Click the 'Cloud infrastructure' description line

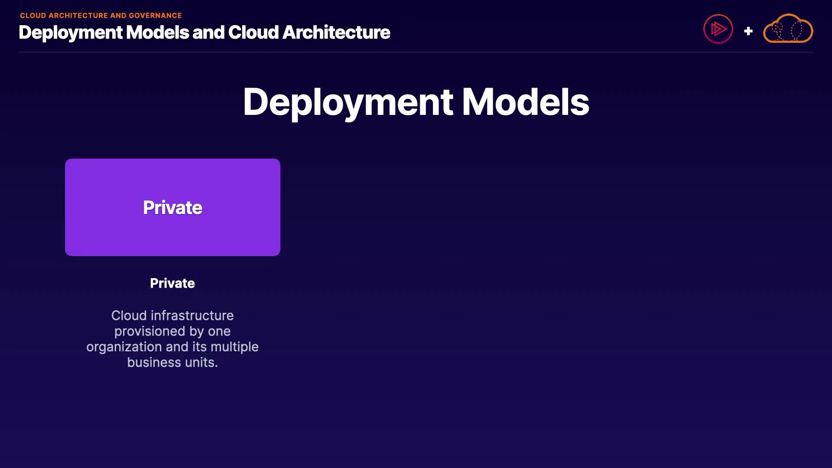[x=172, y=315]
